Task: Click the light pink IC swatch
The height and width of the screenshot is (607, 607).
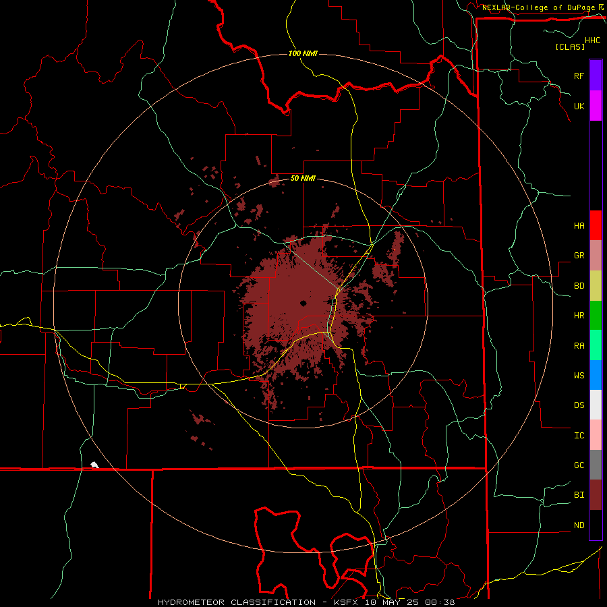Action: [x=596, y=435]
